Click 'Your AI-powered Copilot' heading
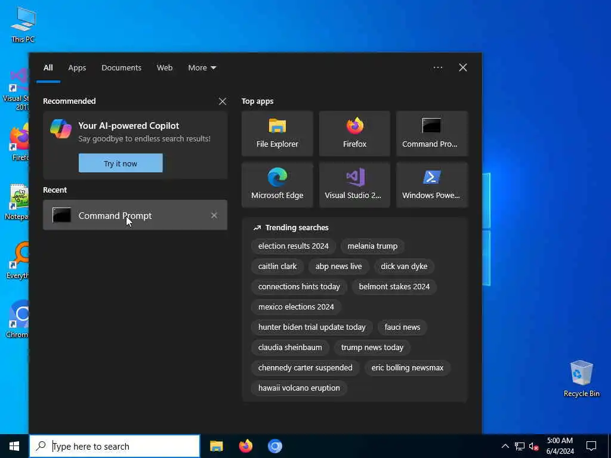 129,126
